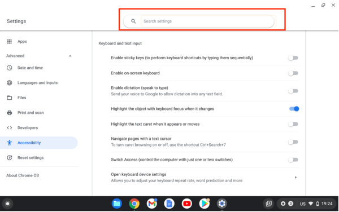Enable sticky keys toggle
339x212 pixels.
tap(293, 58)
